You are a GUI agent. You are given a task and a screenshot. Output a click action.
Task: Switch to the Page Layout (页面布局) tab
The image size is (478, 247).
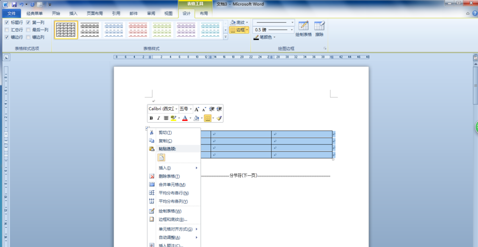[94, 13]
